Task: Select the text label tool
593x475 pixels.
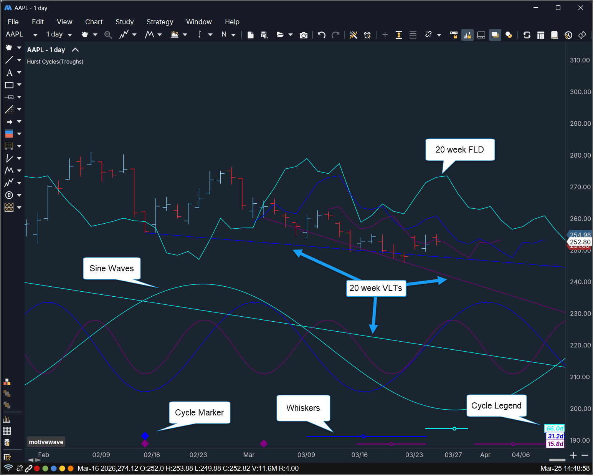Action: (x=9, y=73)
